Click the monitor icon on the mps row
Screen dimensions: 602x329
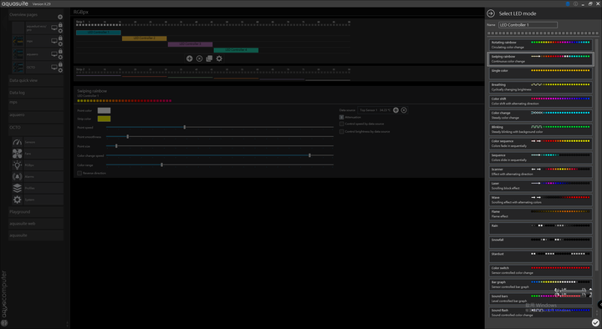pos(54,41)
